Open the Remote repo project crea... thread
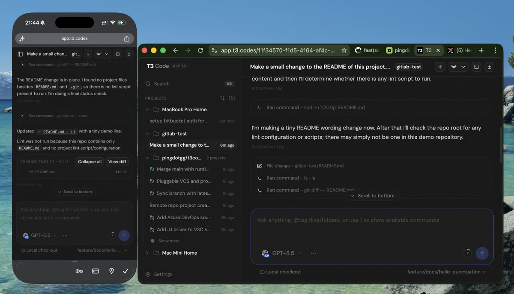This screenshot has height=294, width=514. point(191,206)
